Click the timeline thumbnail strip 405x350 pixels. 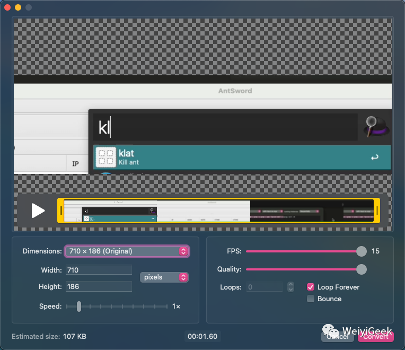click(x=219, y=211)
